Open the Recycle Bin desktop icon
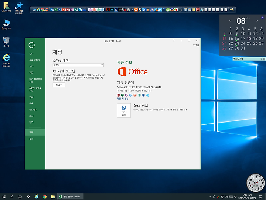Screen dimensions: 266x200 coord(6,41)
